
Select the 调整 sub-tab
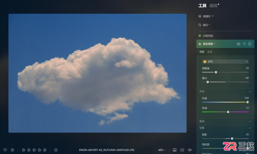tap(202, 52)
